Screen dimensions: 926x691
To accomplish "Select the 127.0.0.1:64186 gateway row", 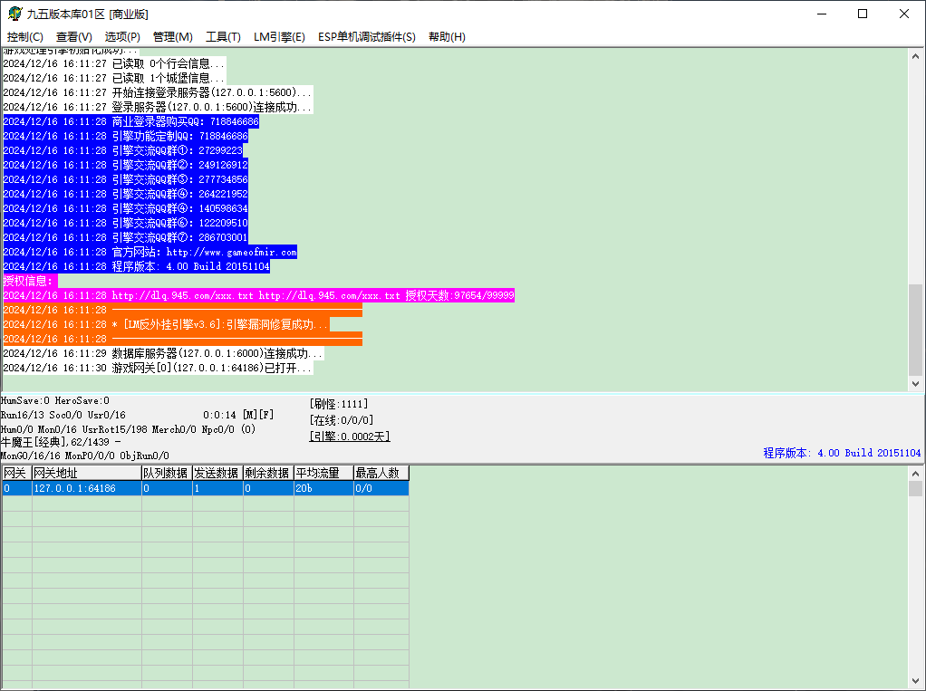I will coord(205,488).
